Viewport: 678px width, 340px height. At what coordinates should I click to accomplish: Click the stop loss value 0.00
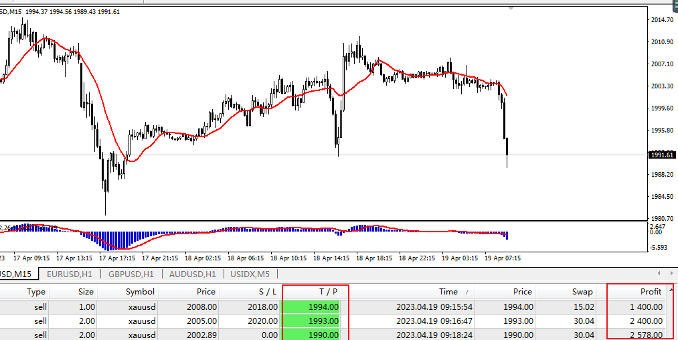(270, 335)
